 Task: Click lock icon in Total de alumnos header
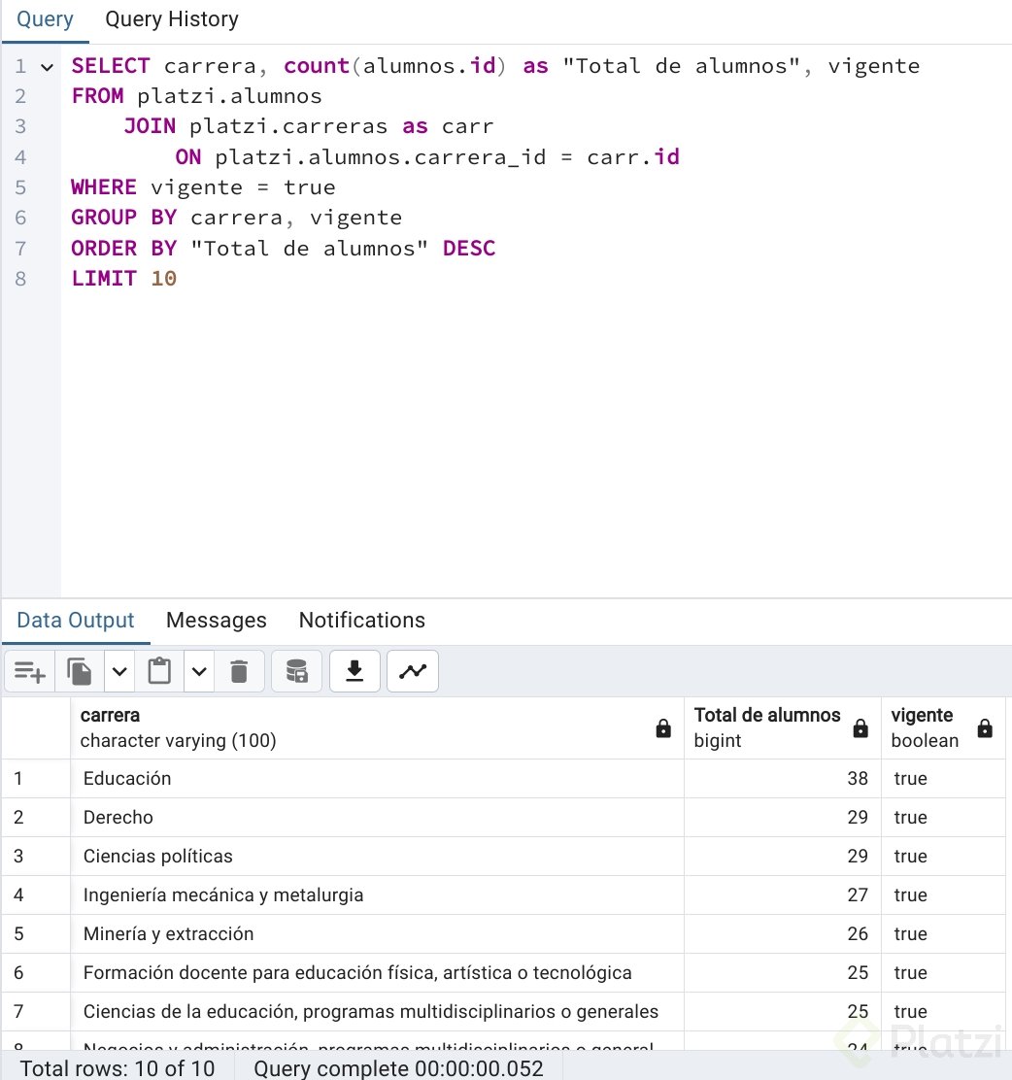point(860,728)
